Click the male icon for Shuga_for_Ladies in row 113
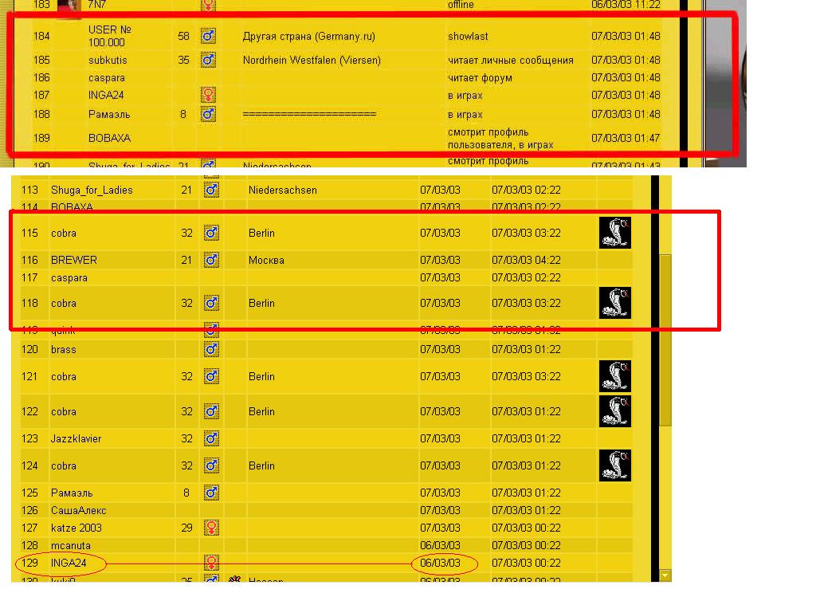This screenshot has width=816, height=593. click(x=211, y=190)
